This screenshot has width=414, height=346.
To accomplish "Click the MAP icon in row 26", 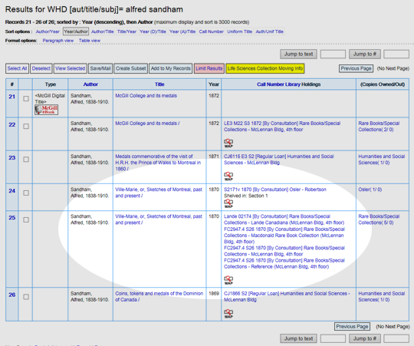I will pos(228,314).
